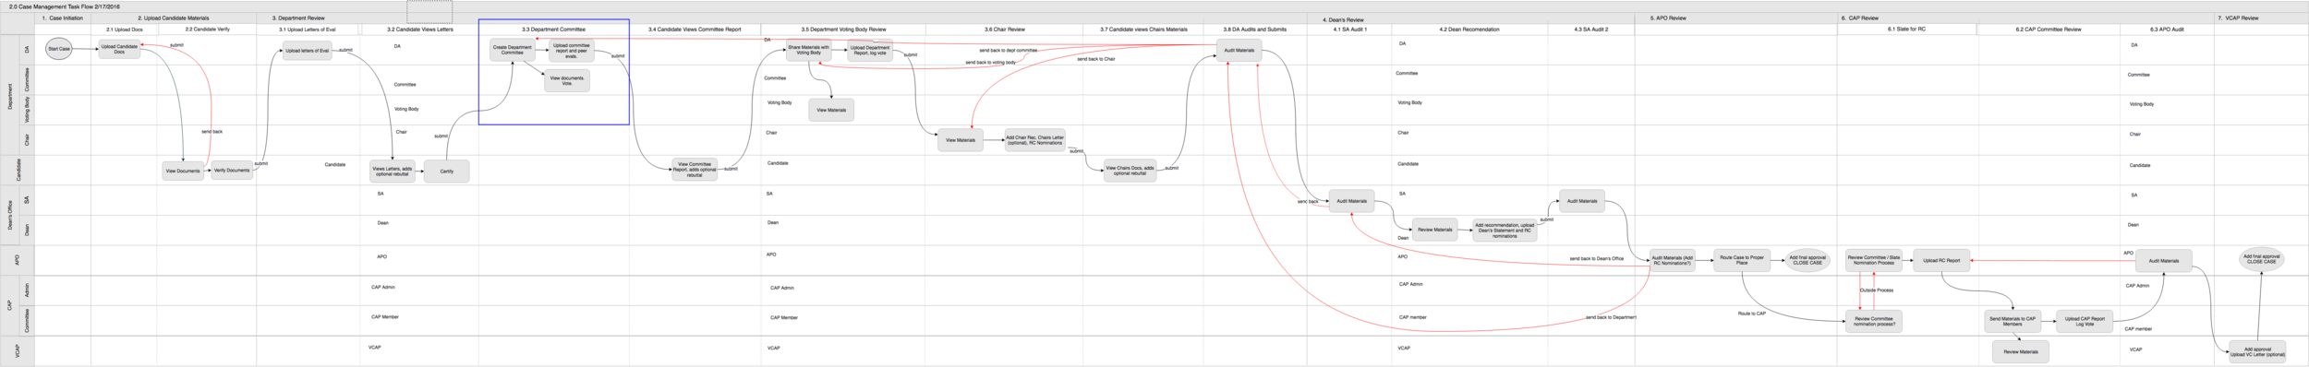Select the 3.3 Department Committee column header
Screen dimensions: 2309x367
tap(553, 30)
